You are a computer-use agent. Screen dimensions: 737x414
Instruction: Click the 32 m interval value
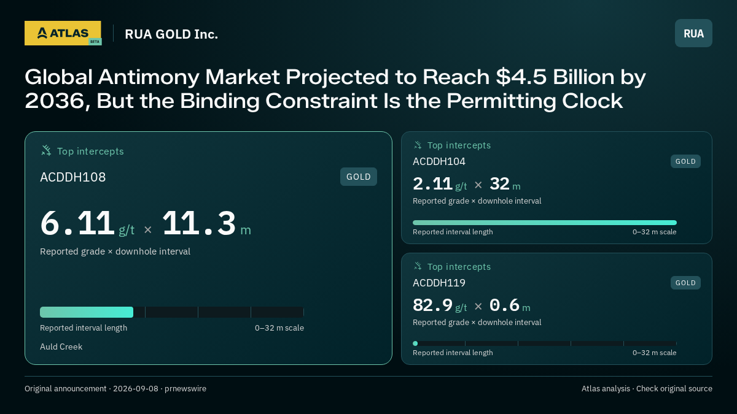(505, 184)
